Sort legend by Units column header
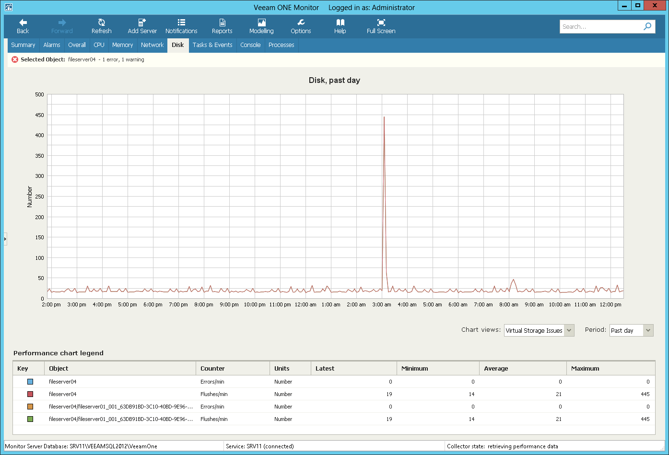 pos(290,368)
